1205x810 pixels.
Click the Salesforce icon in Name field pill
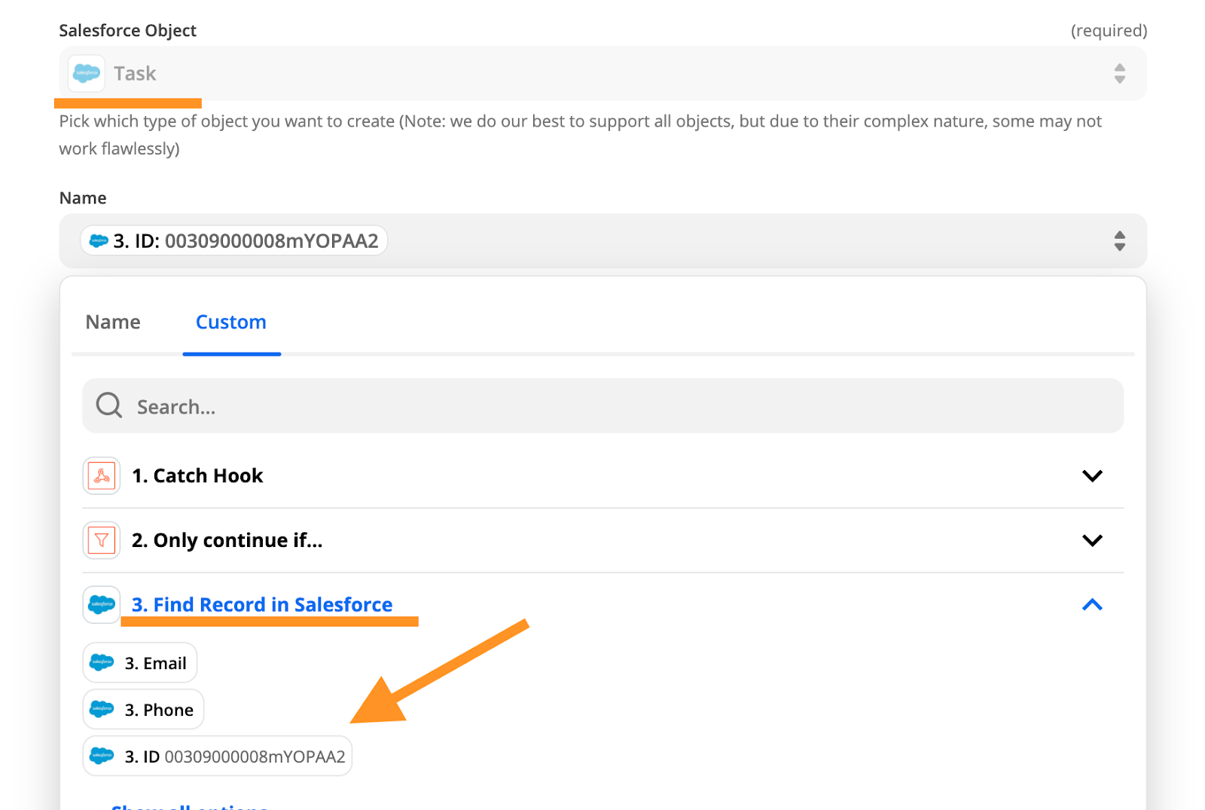99,241
